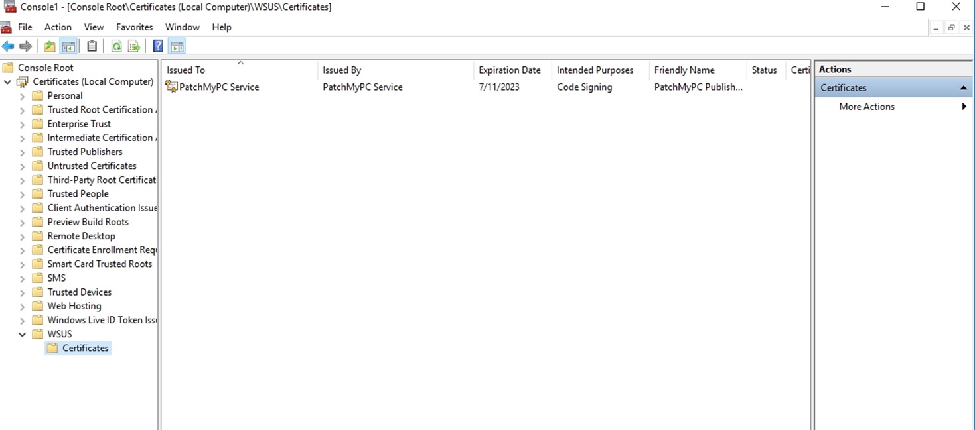The height and width of the screenshot is (430, 975).
Task: Click the Code Signing purpose cell
Action: [584, 87]
